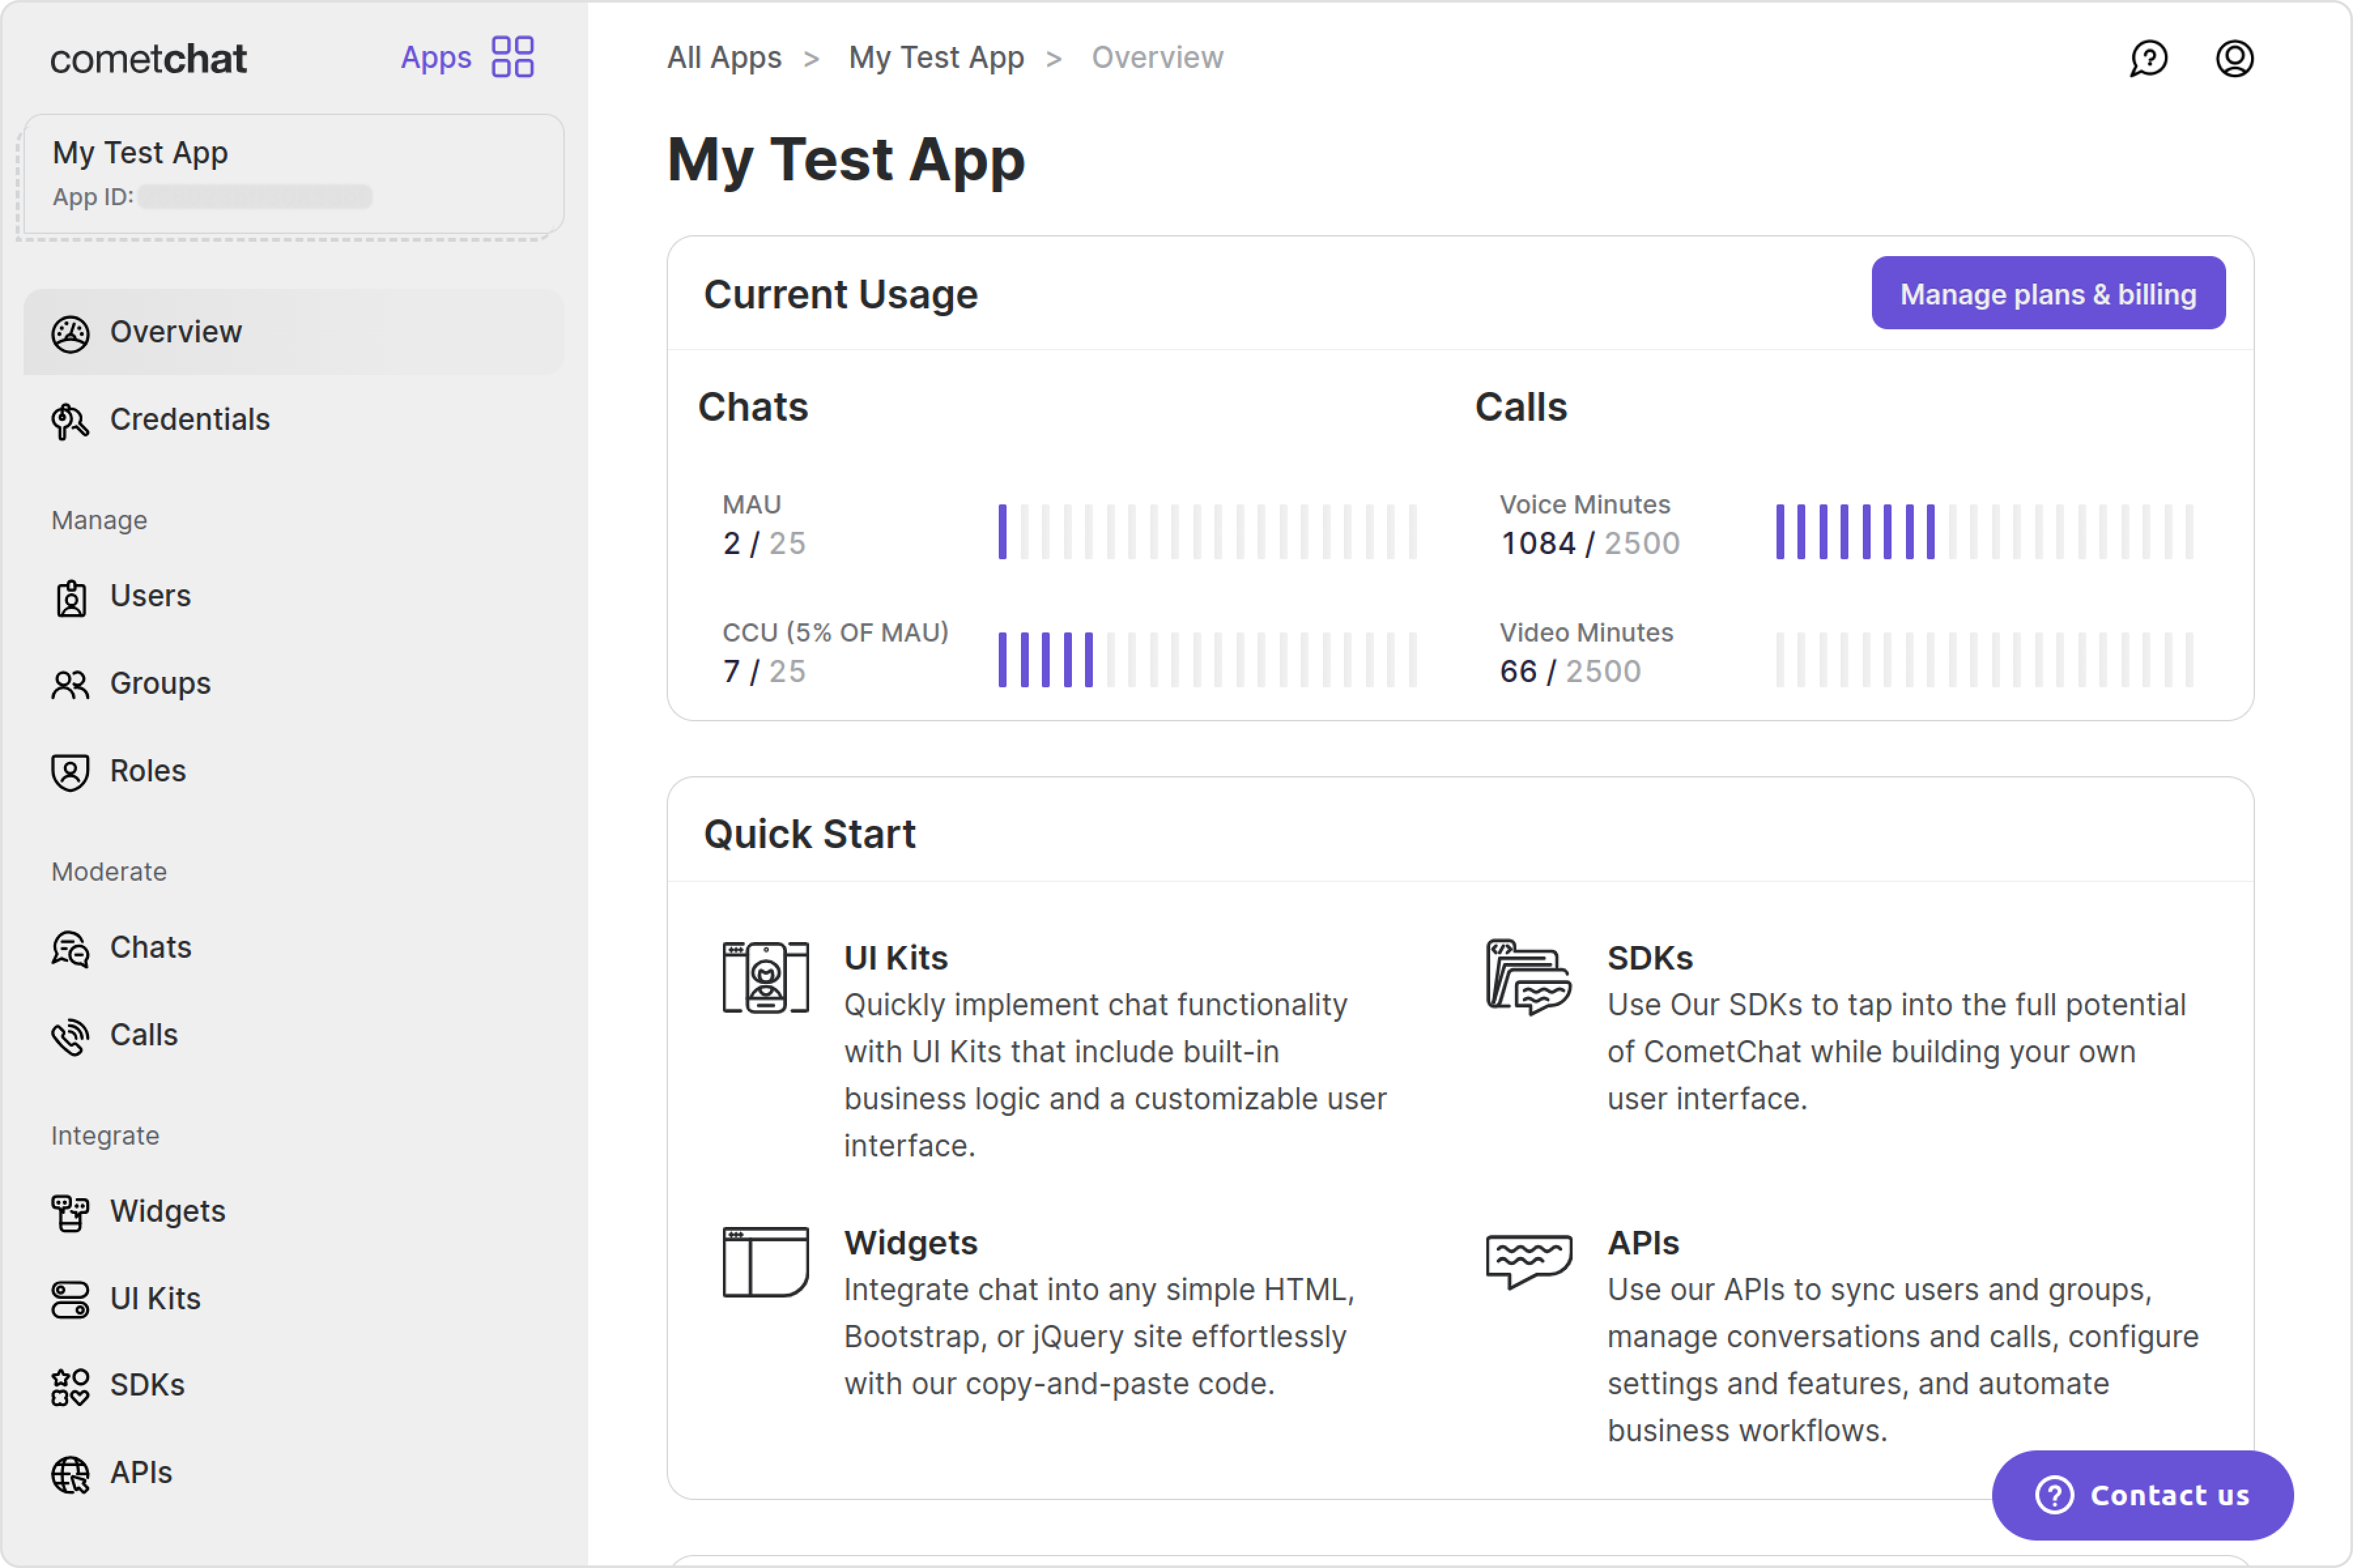Open the user profile icon
This screenshot has height=1568, width=2353.
(x=2234, y=58)
